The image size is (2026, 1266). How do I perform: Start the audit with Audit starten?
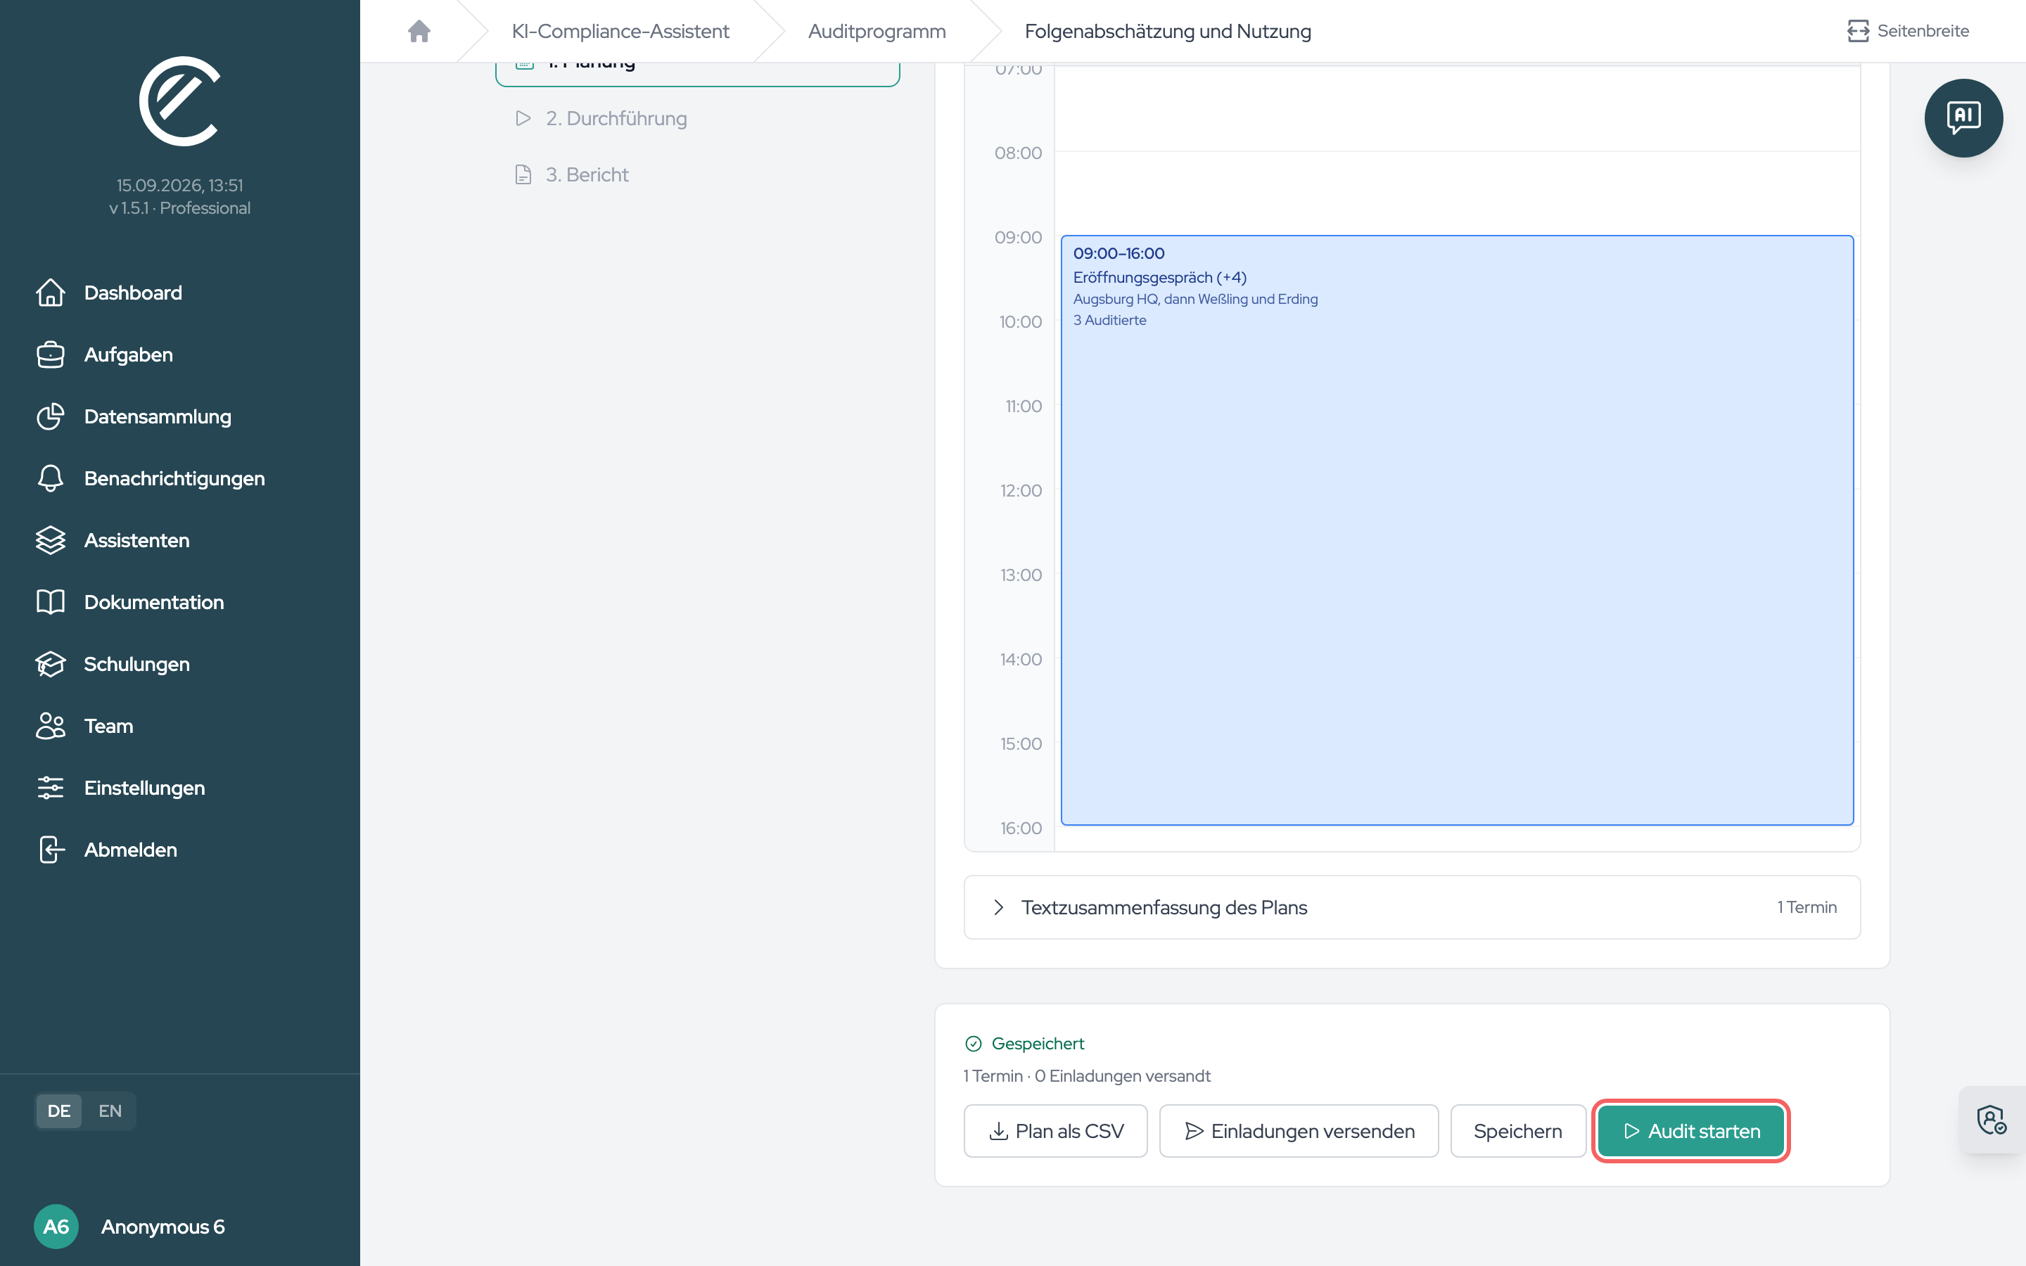[x=1690, y=1131]
